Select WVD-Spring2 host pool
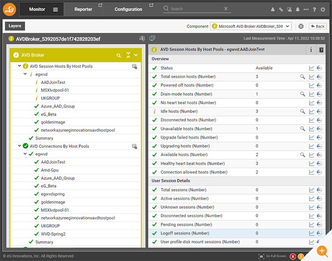This screenshot has height=261, width=332. click(53, 234)
